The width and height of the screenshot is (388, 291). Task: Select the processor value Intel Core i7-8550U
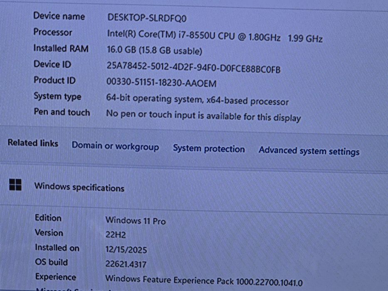point(215,37)
